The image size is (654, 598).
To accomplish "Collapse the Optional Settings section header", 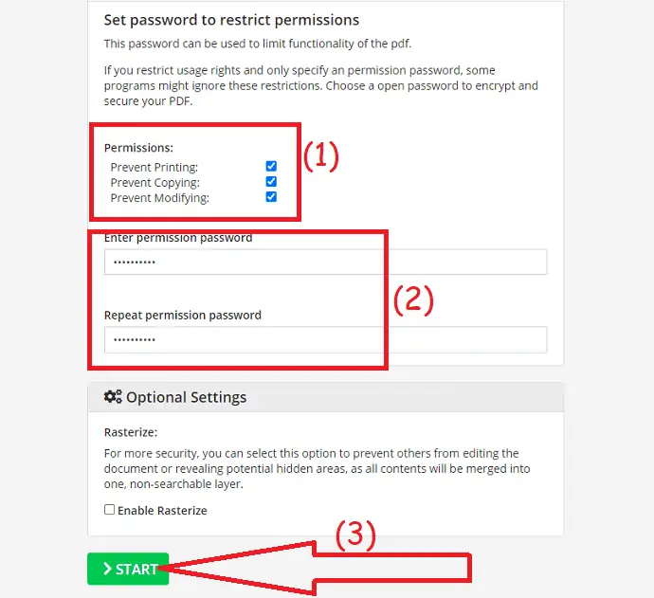I will (325, 397).
